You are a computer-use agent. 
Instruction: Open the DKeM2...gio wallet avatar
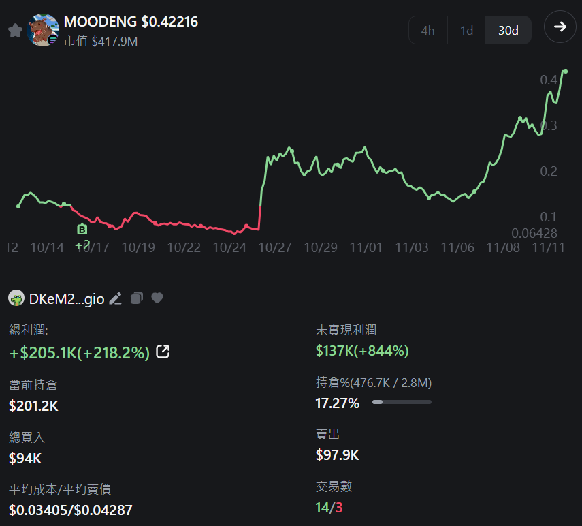point(16,298)
